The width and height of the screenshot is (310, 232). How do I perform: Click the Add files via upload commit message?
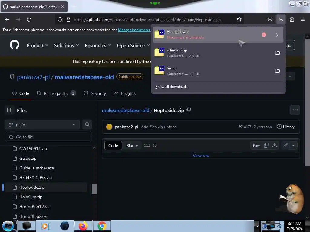[159, 127]
